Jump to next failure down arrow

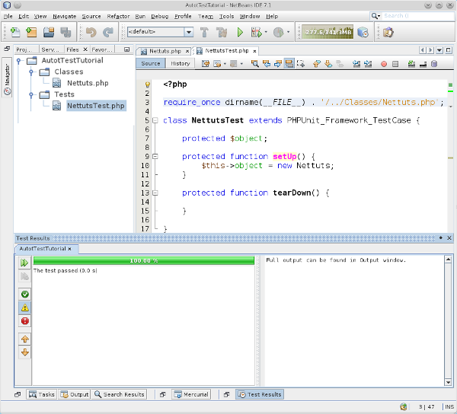25,352
